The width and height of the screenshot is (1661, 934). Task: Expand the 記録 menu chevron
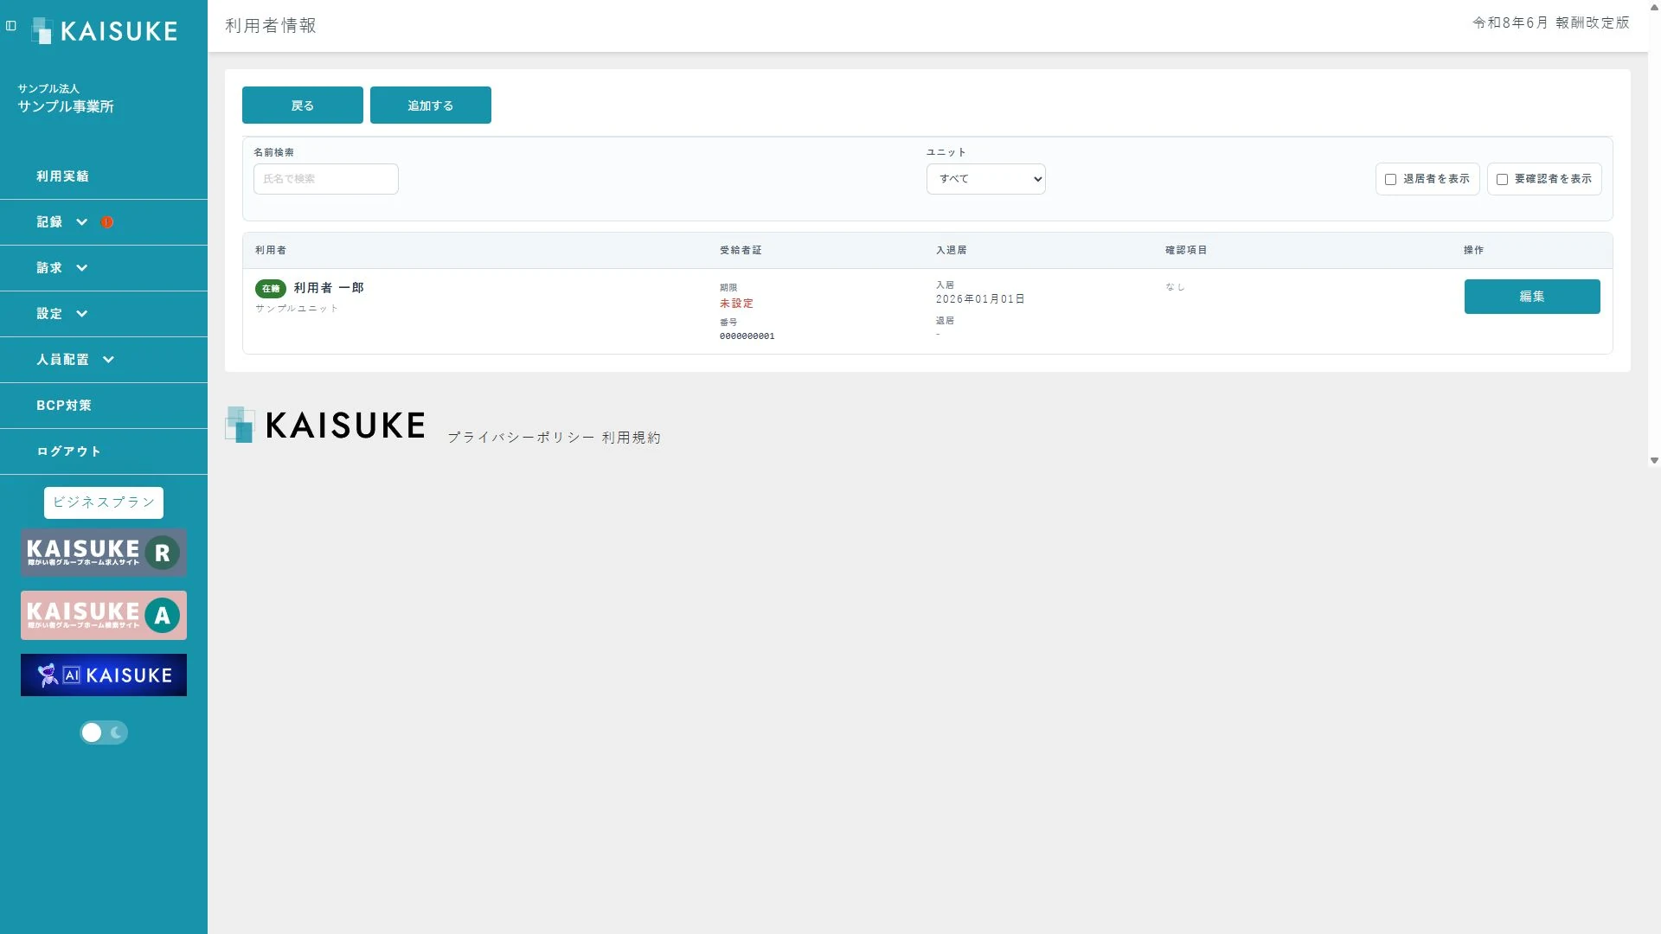point(82,222)
